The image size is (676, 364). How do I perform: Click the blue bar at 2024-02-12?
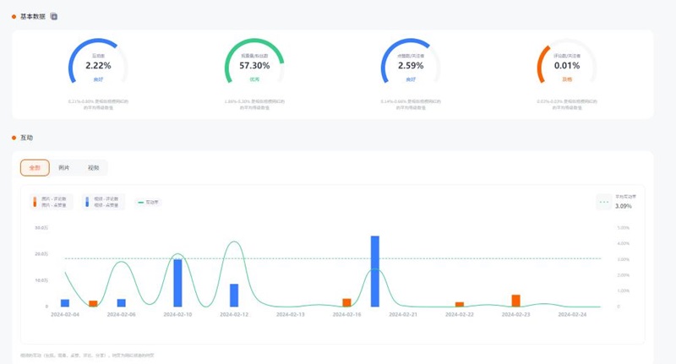[234, 295]
